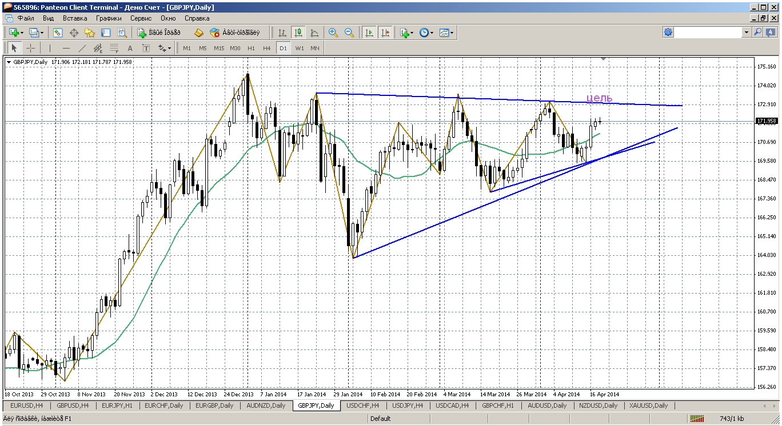Switch chart to candlestick mode
Image resolution: width=782 pixels, height=426 pixels.
coord(298,33)
